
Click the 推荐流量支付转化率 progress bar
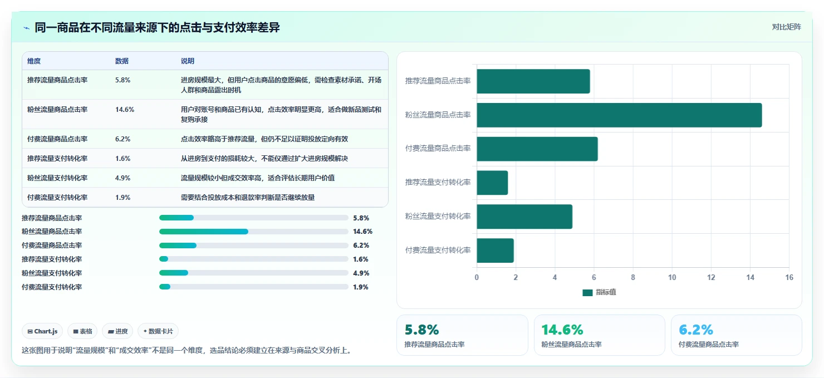(254, 259)
